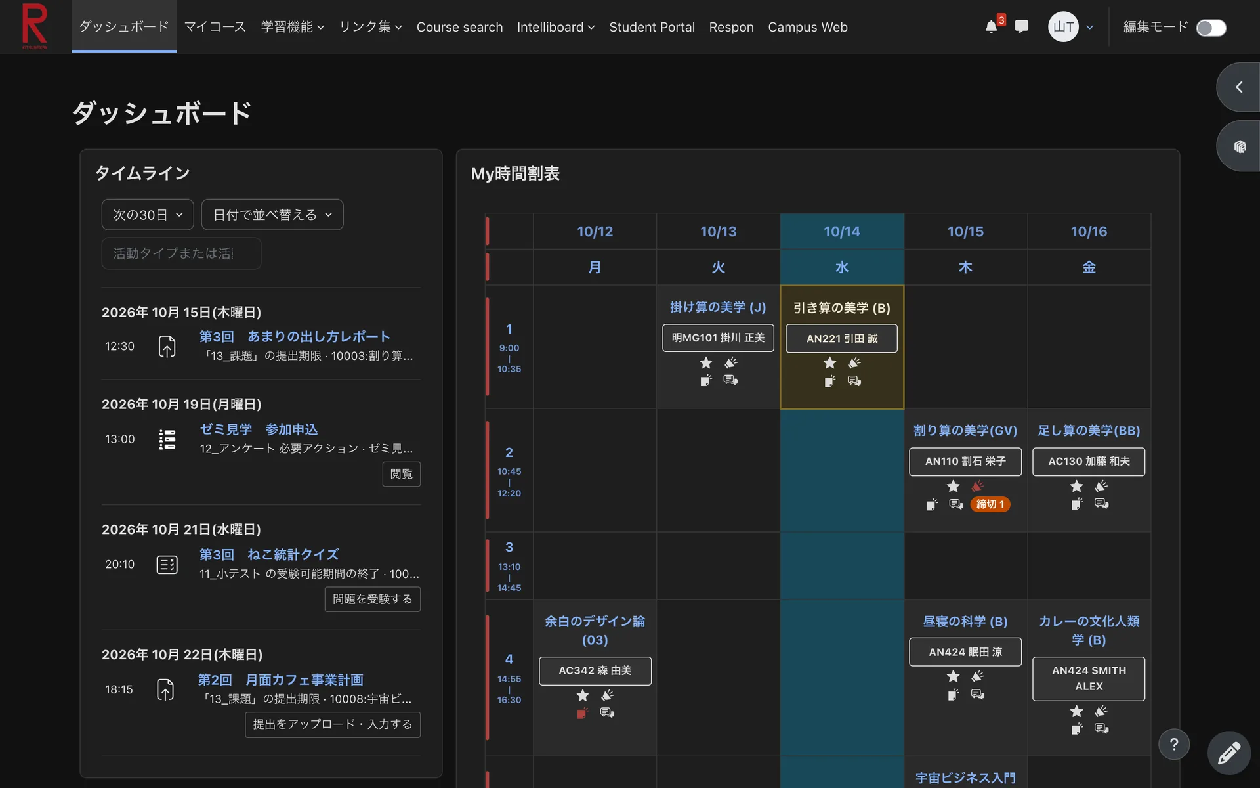This screenshot has height=788, width=1260.
Task: Click the activity type search field
Action: 181,253
